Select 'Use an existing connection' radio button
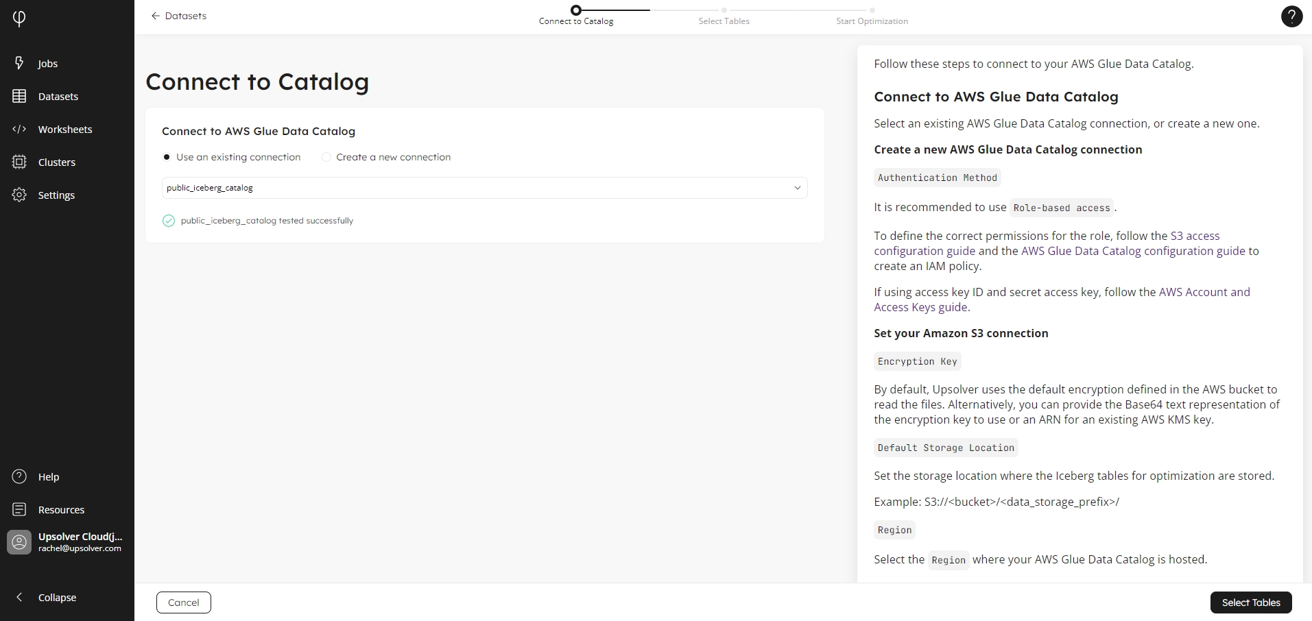 [167, 157]
